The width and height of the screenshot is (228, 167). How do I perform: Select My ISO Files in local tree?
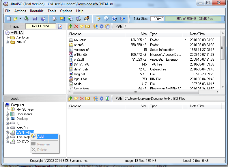point(25,110)
